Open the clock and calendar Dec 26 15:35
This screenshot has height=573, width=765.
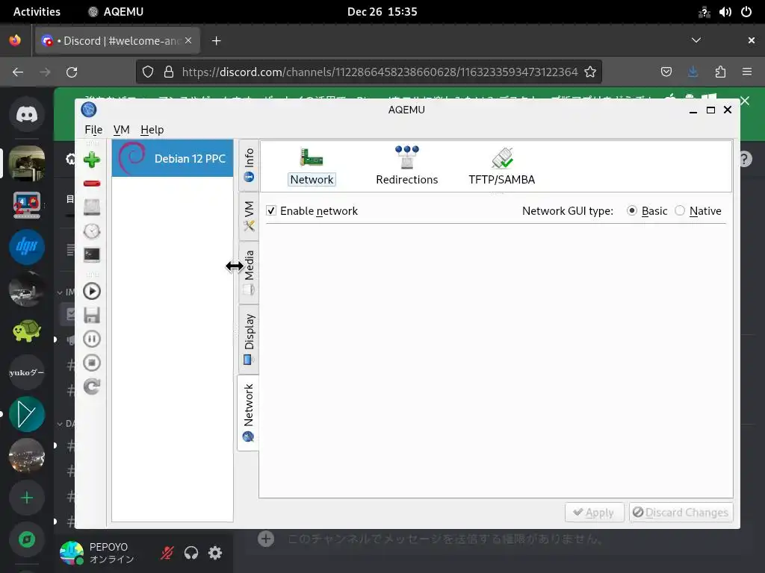pos(382,12)
